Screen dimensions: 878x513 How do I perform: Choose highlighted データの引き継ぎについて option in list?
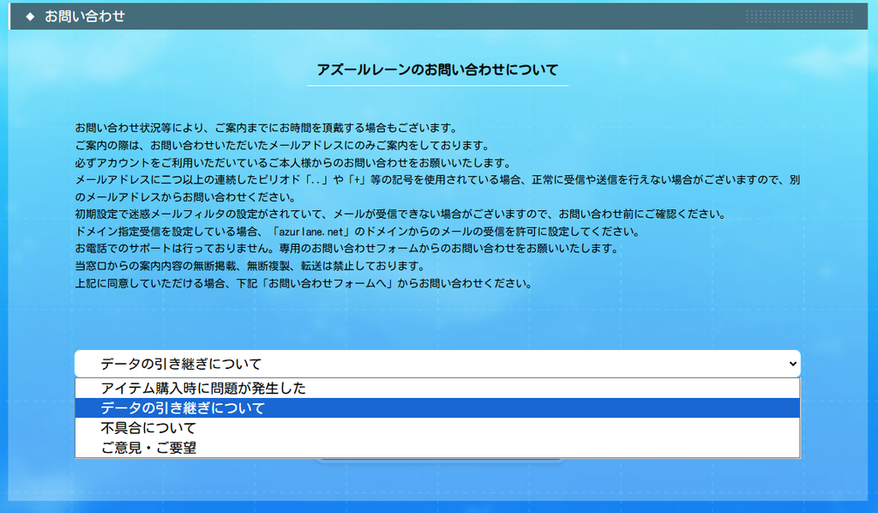pos(437,408)
